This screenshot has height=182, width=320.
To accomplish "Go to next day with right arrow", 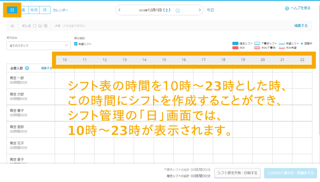I will [200, 10].
